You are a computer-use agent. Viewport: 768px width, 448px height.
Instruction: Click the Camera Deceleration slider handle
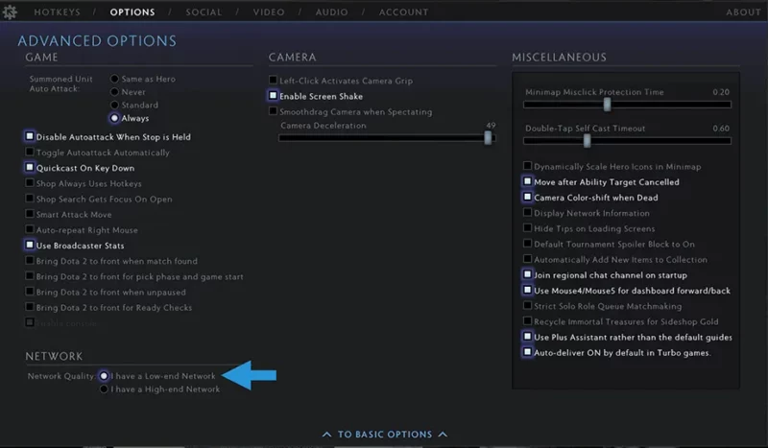(488, 137)
